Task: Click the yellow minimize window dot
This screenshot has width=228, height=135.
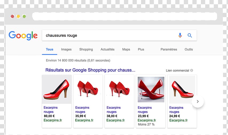Action: coord(18,17)
